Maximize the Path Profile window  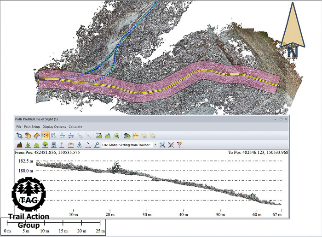coord(281,119)
